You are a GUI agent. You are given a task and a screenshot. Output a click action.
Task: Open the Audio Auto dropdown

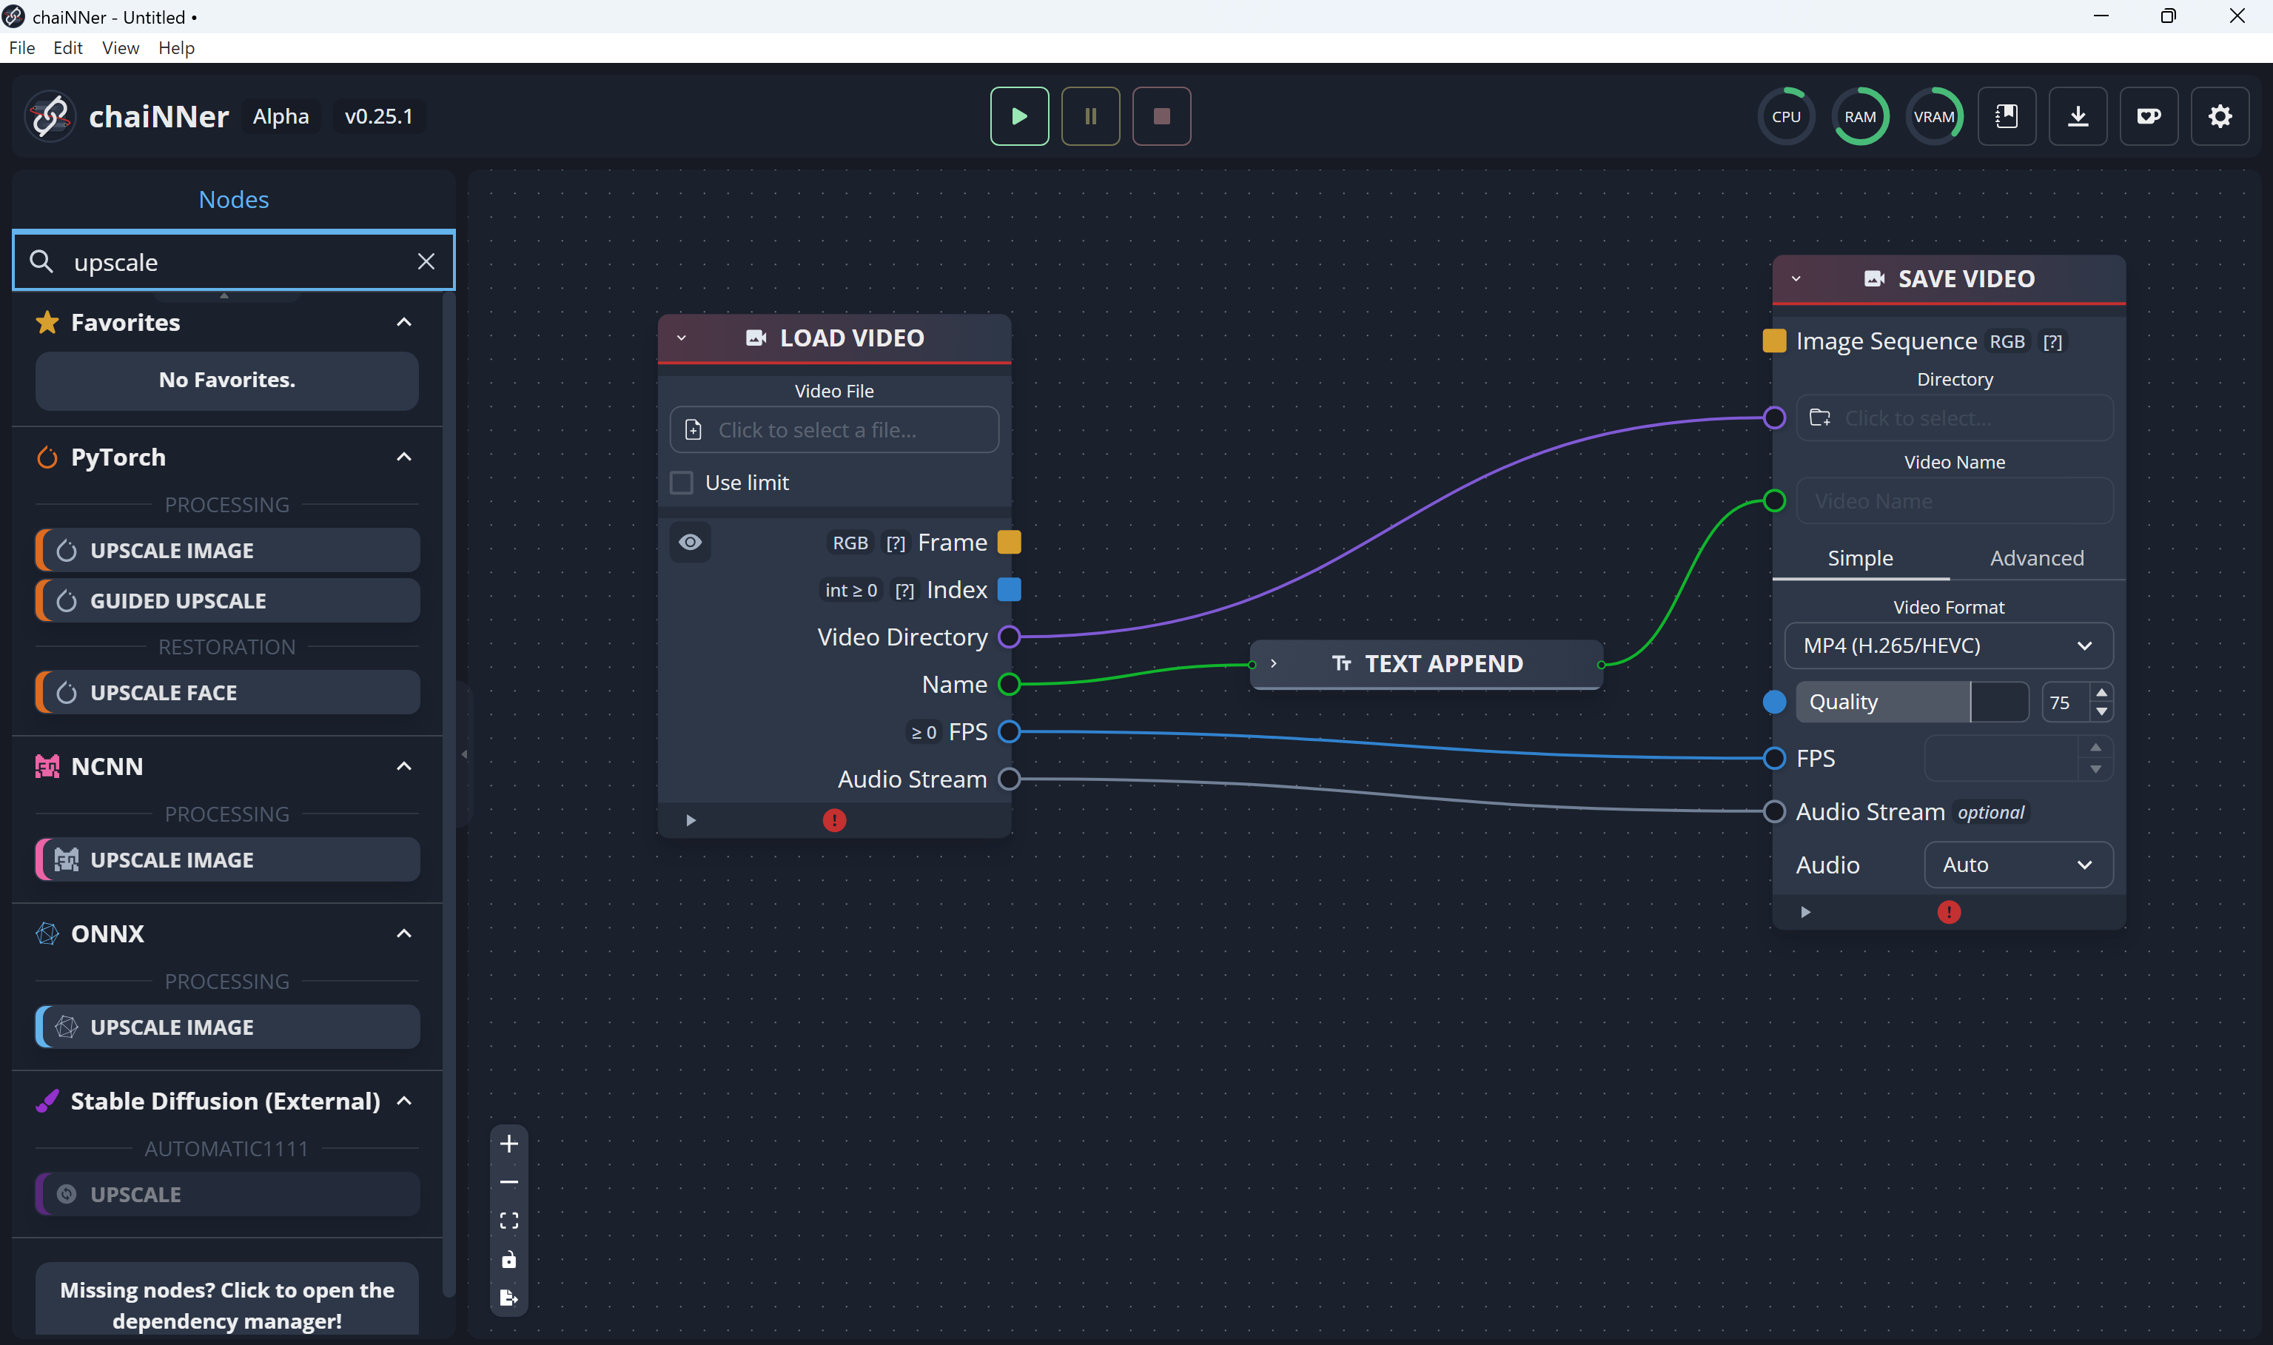point(2018,865)
